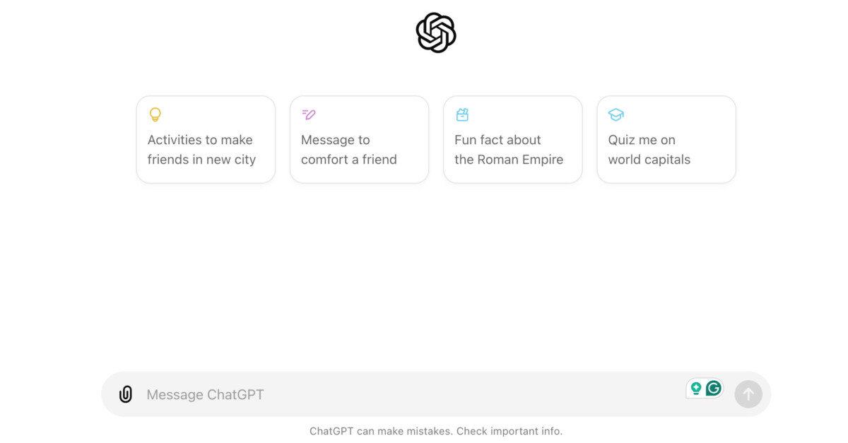The width and height of the screenshot is (848, 443).
Task: Click the Grammarly extension pill in the input bar
Action: point(705,388)
